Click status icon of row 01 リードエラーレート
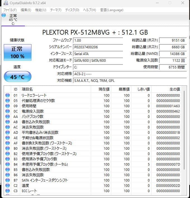 [8, 95]
